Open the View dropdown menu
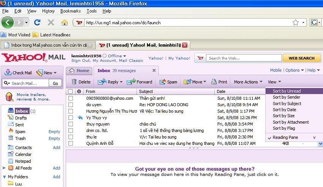The image size is (323, 187). click(x=274, y=82)
